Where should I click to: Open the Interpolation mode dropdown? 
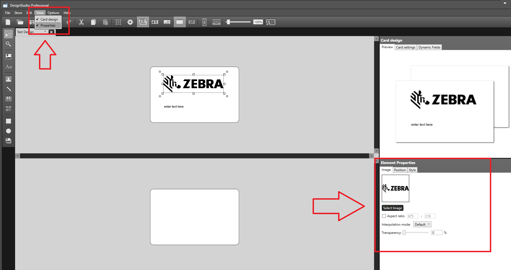[x=422, y=224]
